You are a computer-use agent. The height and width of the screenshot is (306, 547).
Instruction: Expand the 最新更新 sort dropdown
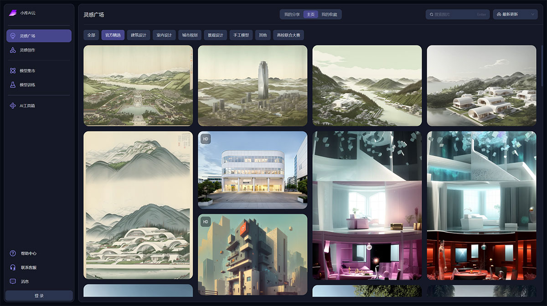[516, 15]
